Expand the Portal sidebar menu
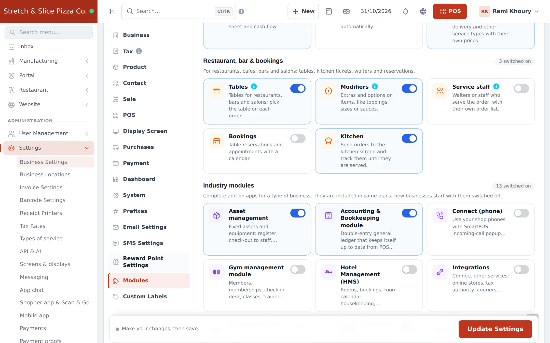 click(x=48, y=75)
